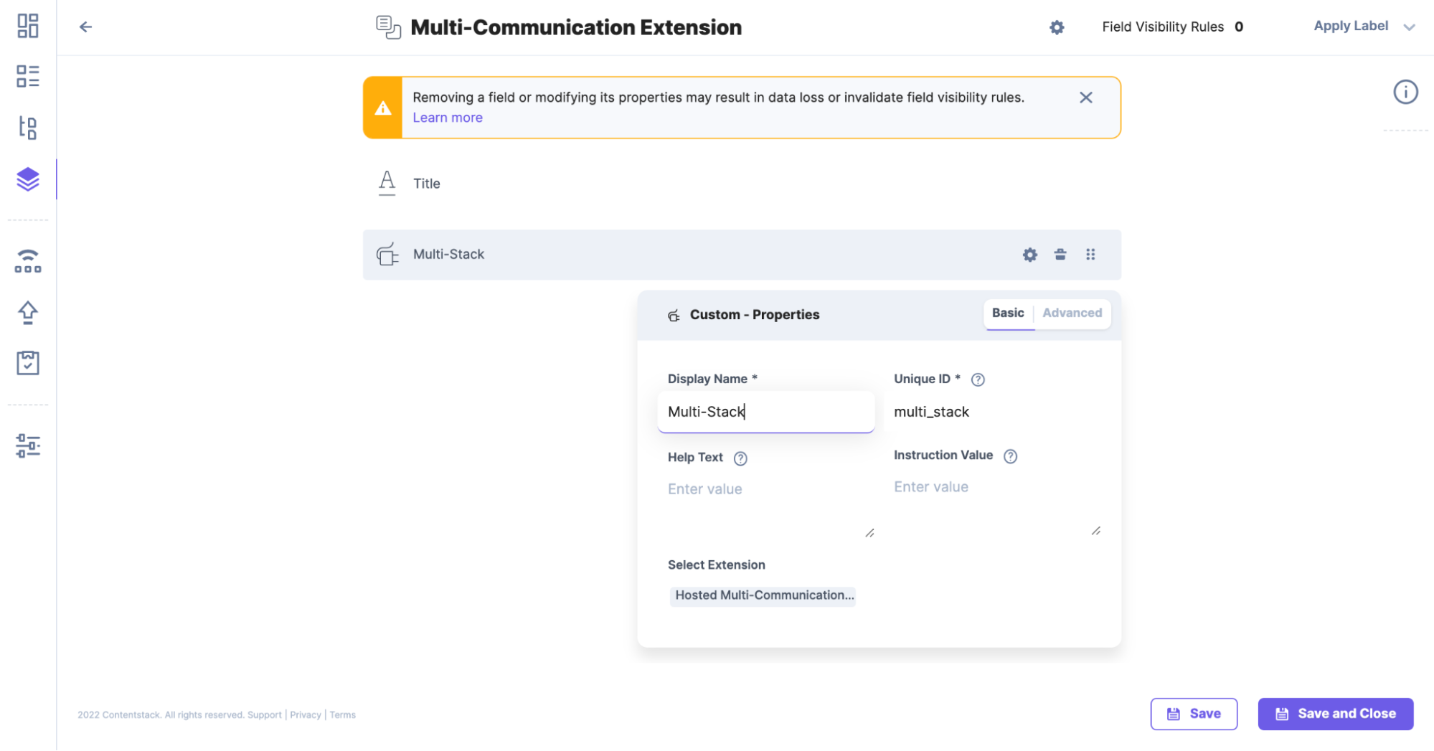Image resolution: width=1434 pixels, height=751 pixels.
Task: Select the Basic properties tab
Action: [x=1007, y=313]
